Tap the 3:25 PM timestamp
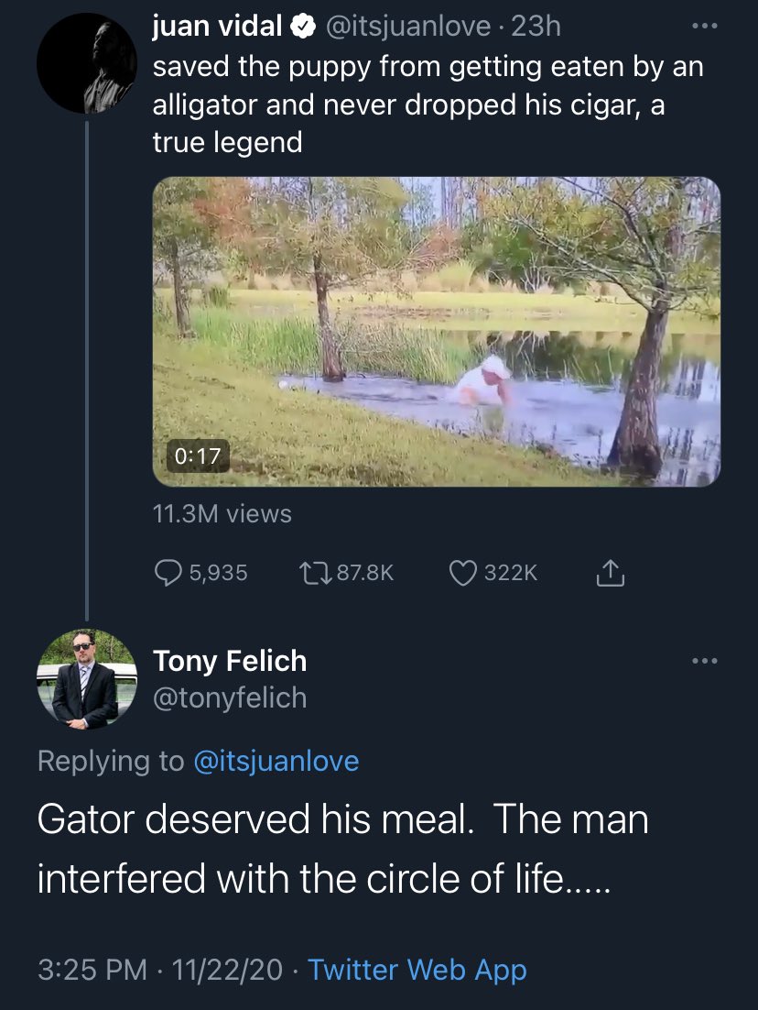 coord(92,970)
